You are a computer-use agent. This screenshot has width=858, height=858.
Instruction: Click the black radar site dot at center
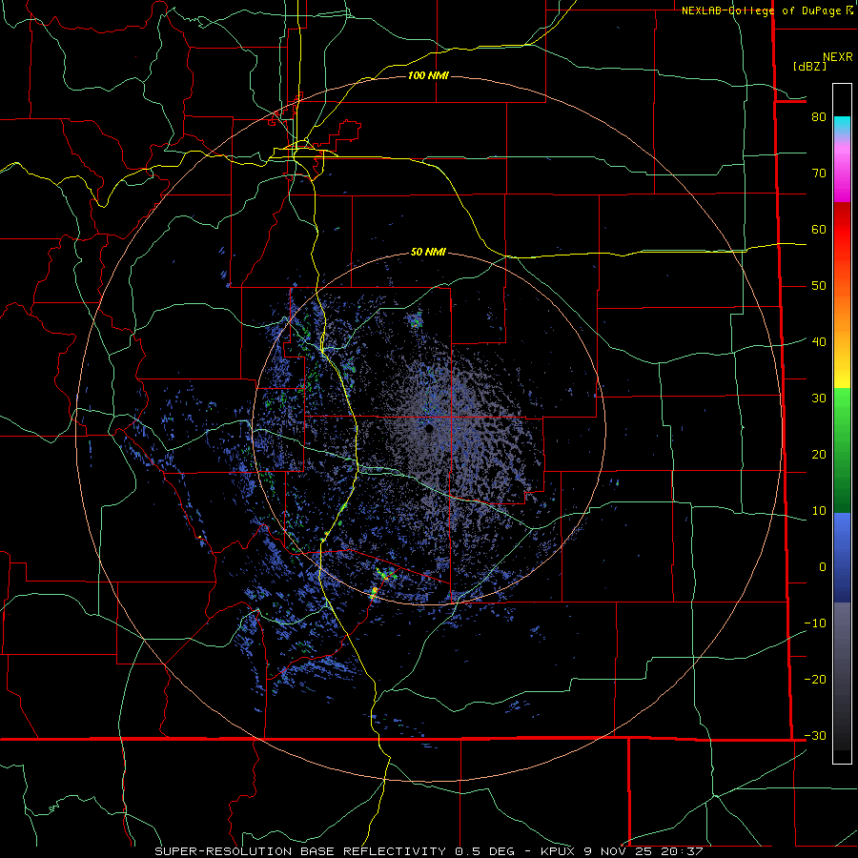point(430,428)
